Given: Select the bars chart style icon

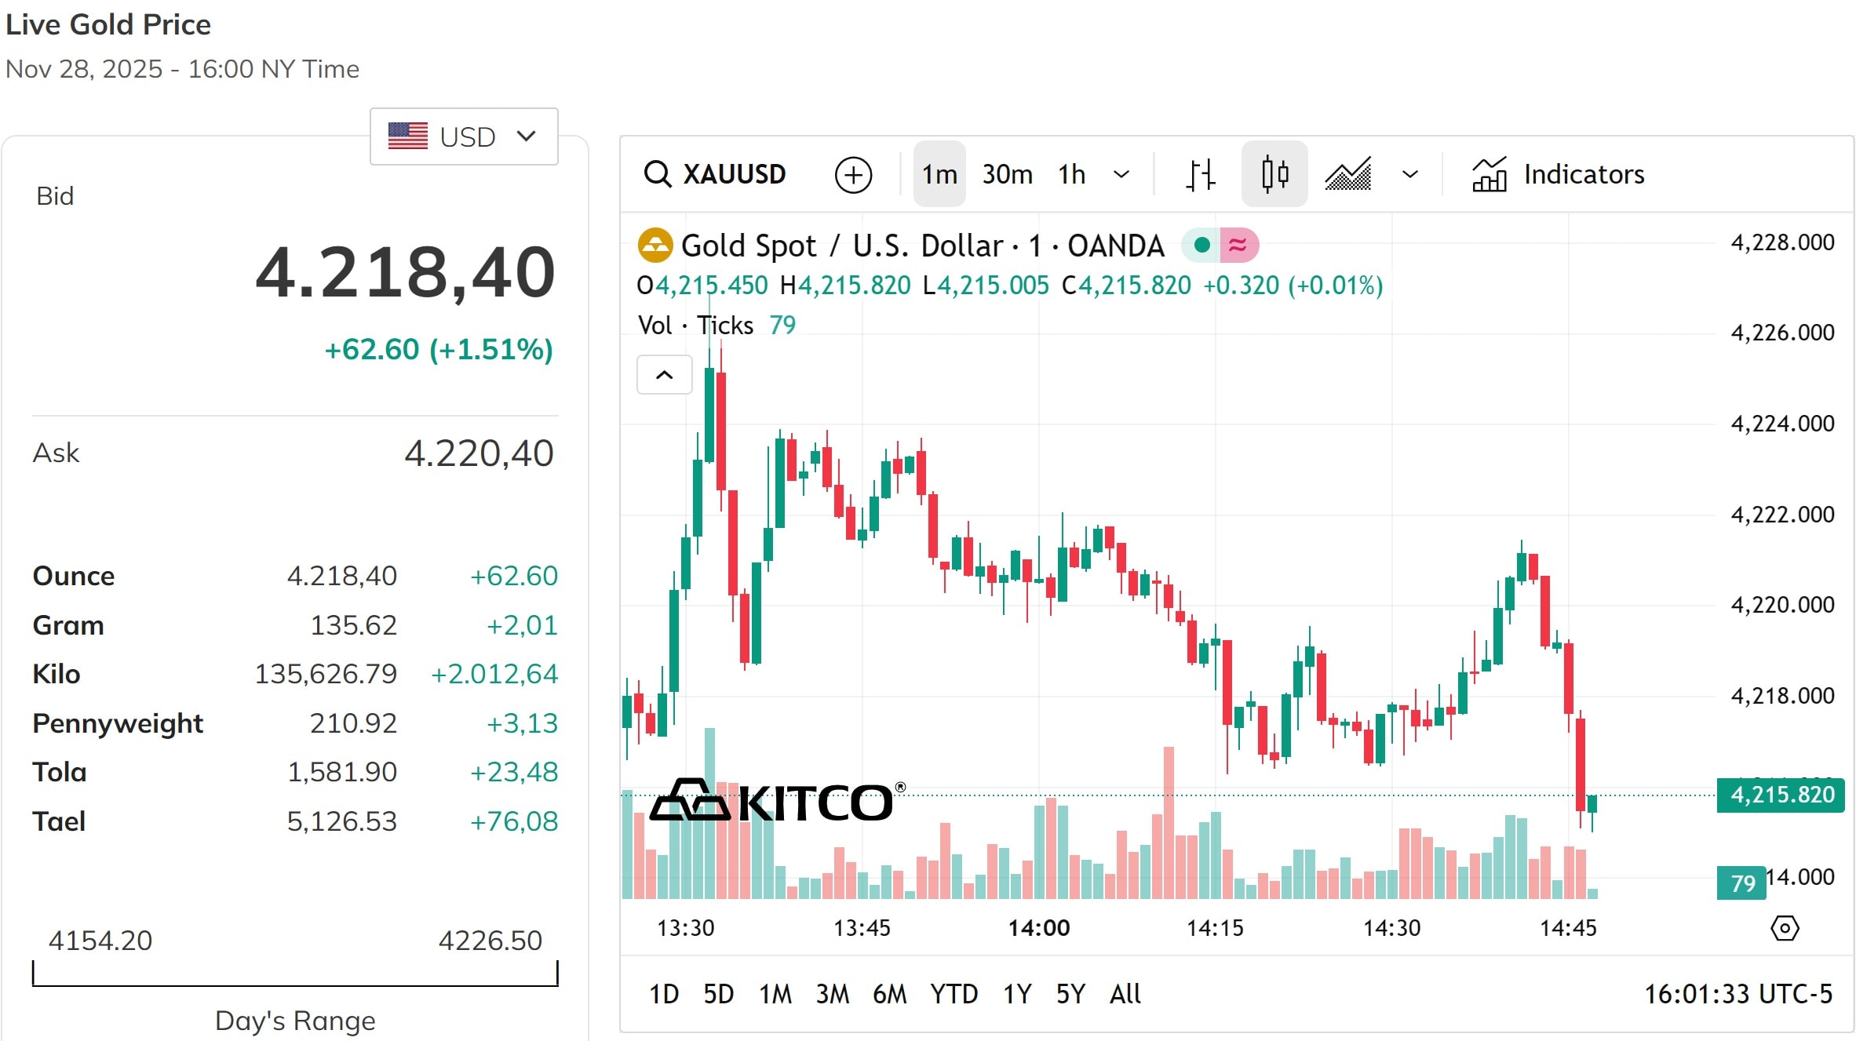Looking at the screenshot, I should click(1200, 174).
